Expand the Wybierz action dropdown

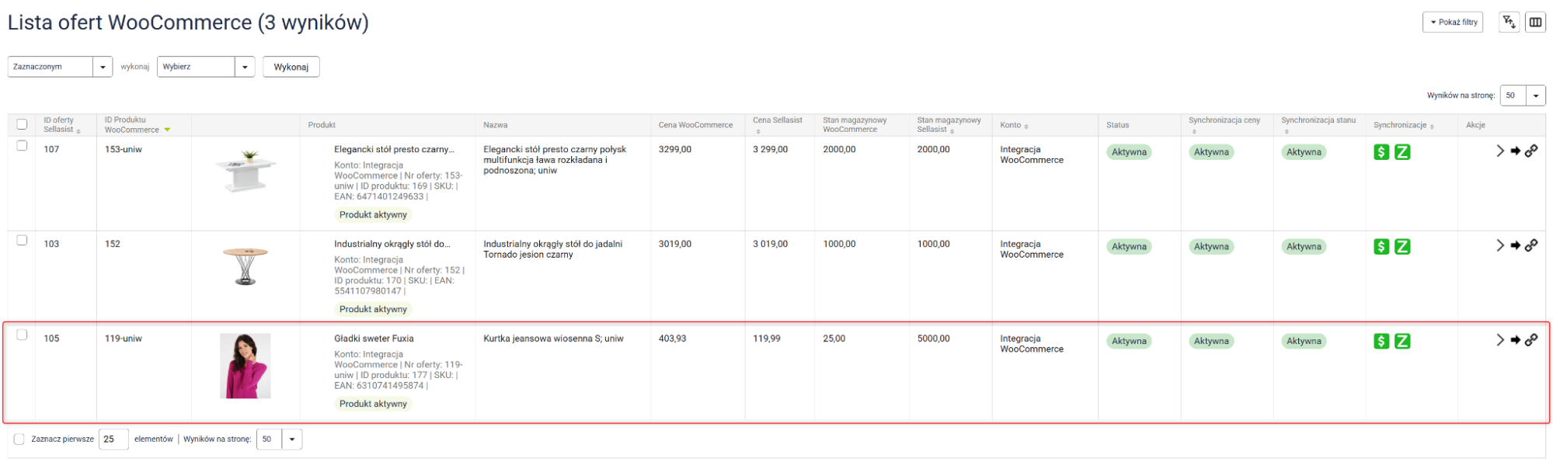click(x=206, y=67)
